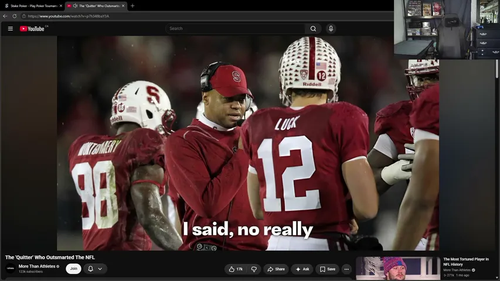Screen dimensions: 500x281
Task: Open the Ask AI button
Action: coord(302,269)
